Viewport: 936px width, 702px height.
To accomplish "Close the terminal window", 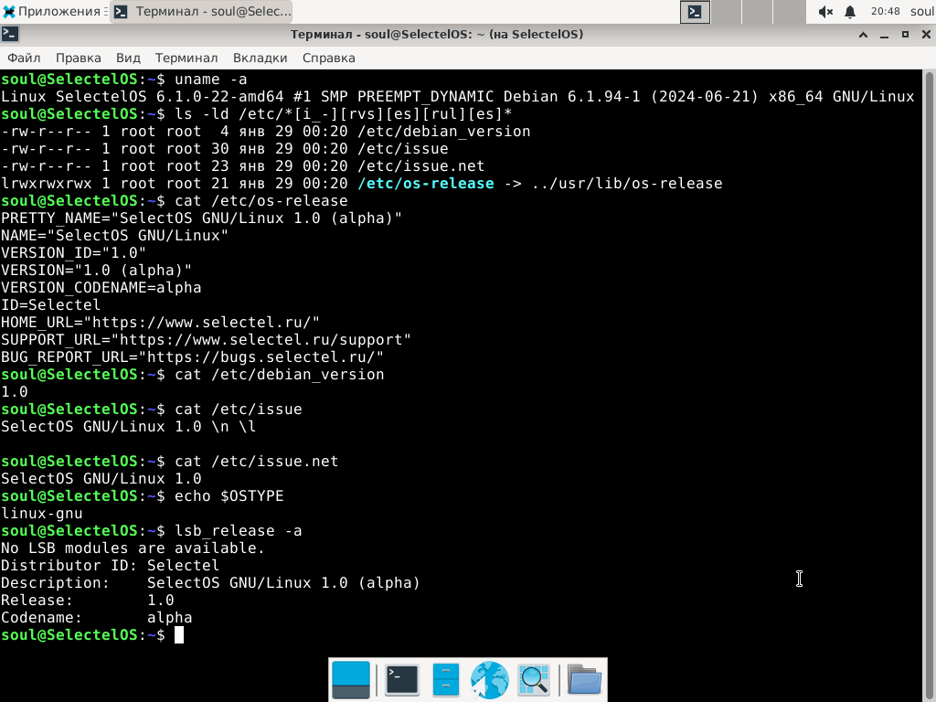I will point(926,35).
